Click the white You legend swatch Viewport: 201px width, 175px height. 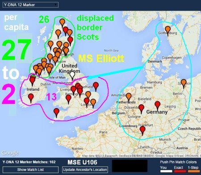166,171
